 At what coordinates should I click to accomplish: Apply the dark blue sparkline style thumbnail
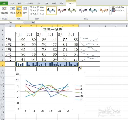pyautogui.click(x=51, y=10)
